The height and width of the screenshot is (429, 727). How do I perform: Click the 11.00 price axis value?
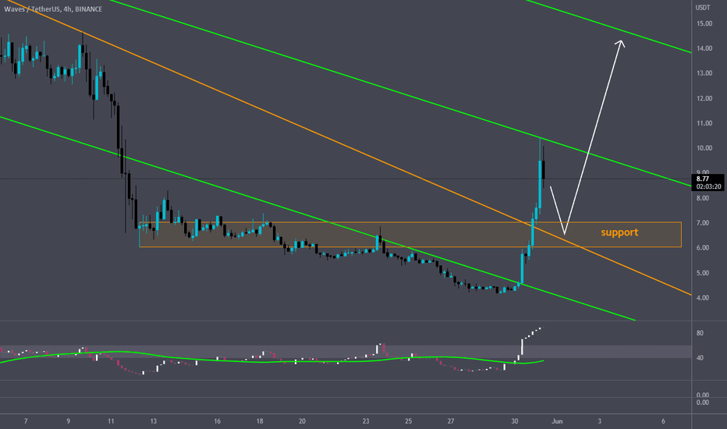pos(704,123)
